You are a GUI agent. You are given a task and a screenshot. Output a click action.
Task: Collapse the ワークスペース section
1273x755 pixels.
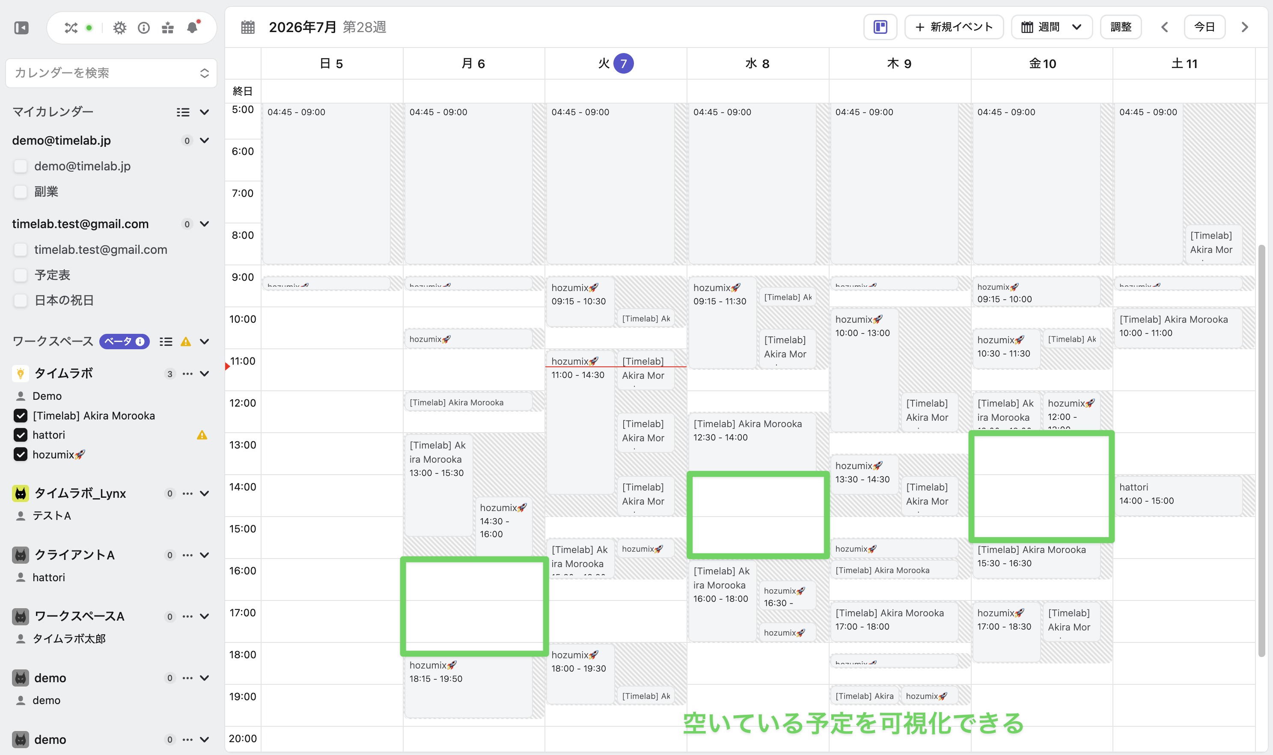204,342
